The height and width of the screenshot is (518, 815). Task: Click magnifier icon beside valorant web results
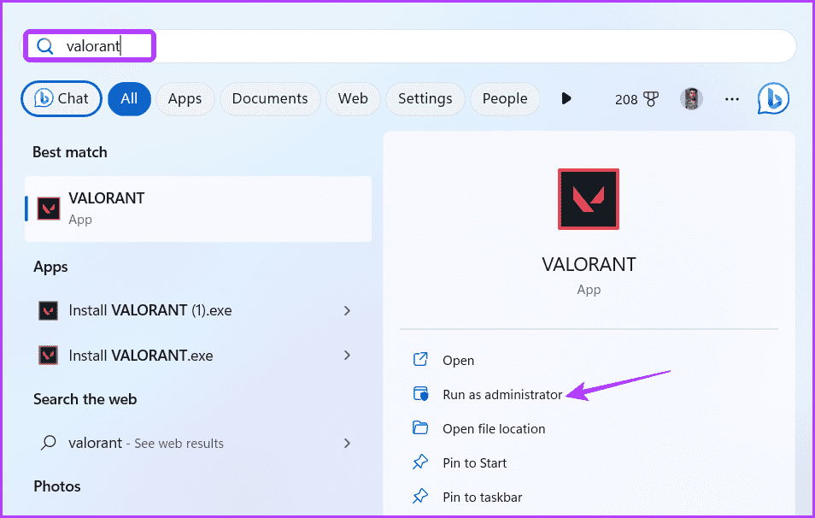(49, 443)
